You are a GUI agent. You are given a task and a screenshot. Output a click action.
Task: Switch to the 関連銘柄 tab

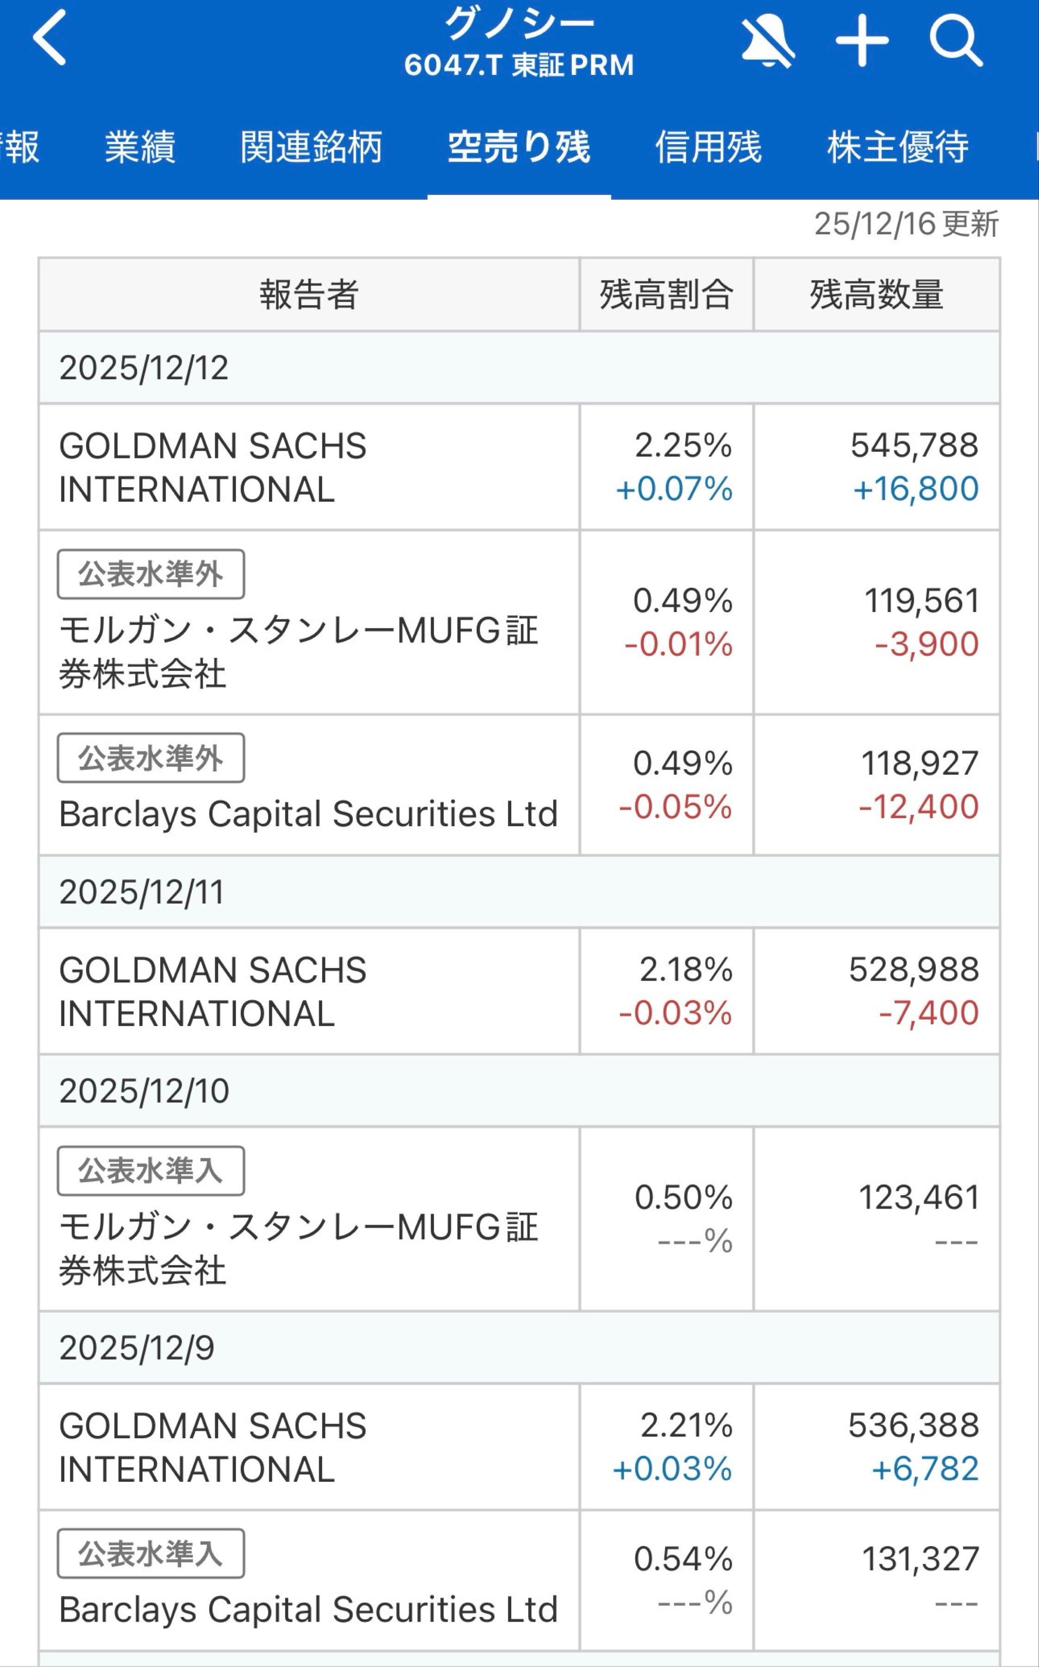(311, 147)
